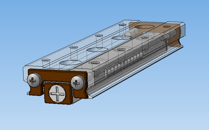
Task: Pick the brown block surrounding the large screw
Action: click(58, 93)
